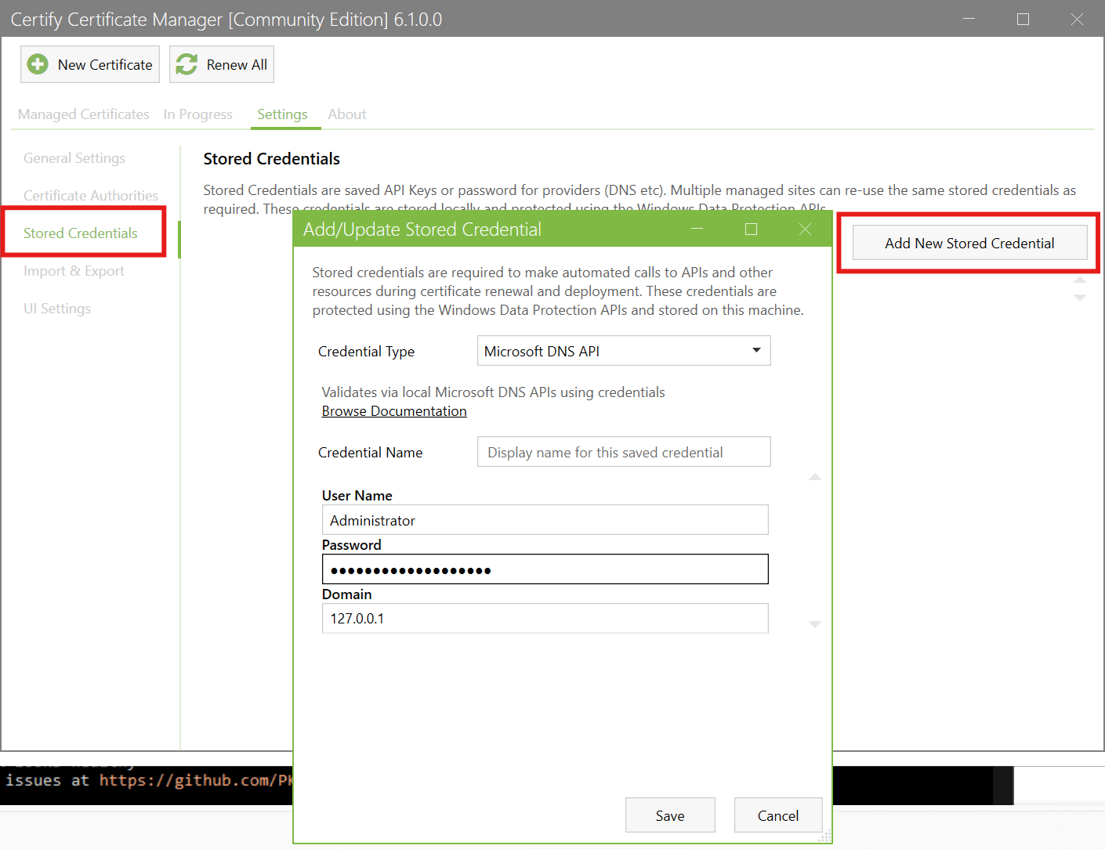Open the Browse Documentation link
Viewport: 1105px width, 849px height.
394,411
